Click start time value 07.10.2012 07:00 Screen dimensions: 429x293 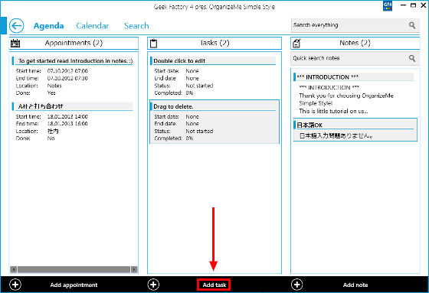[x=67, y=71]
